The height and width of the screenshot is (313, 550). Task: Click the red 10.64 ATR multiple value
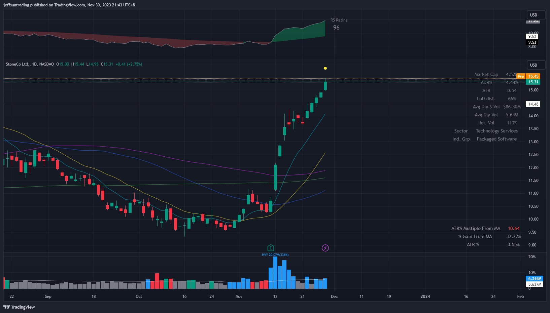[514, 228]
